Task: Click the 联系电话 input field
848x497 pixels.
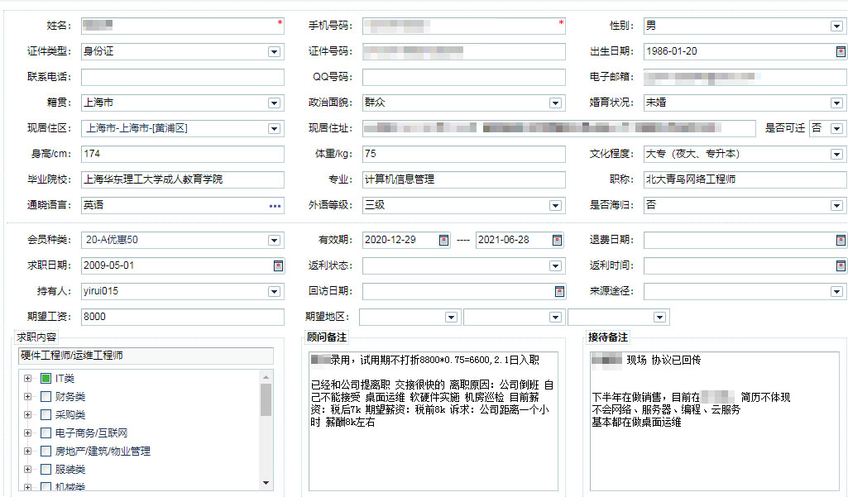Action: 183,77
